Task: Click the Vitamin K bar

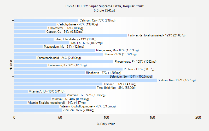Action: click(37, 106)
